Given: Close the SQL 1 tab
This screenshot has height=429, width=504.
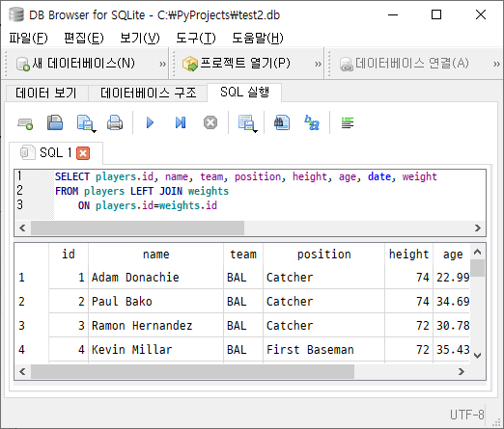Looking at the screenshot, I should (x=83, y=153).
